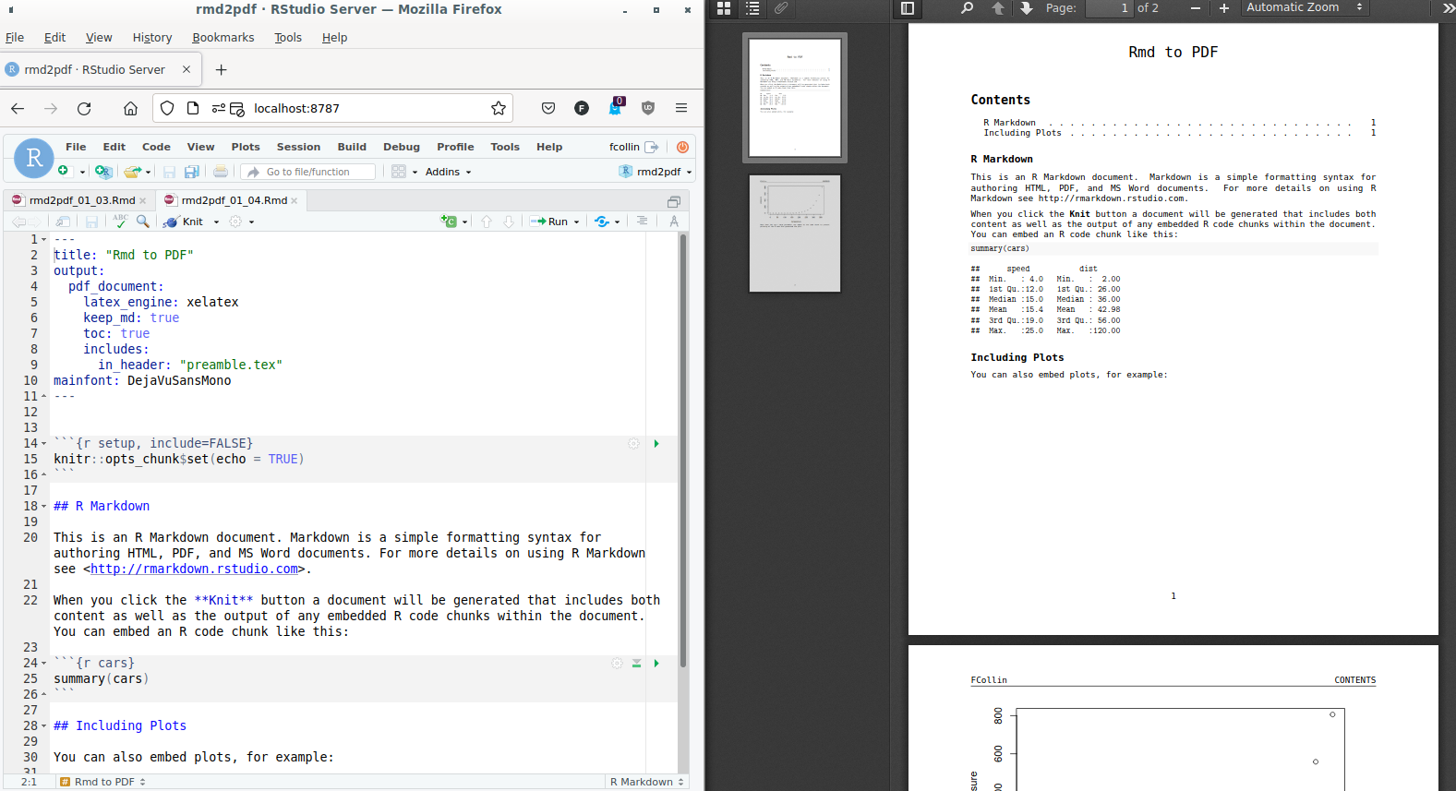Collapse the R Markdown section fold at line 18

coord(44,507)
